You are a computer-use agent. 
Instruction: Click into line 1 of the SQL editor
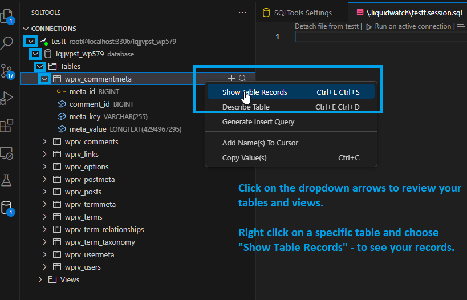click(x=381, y=37)
